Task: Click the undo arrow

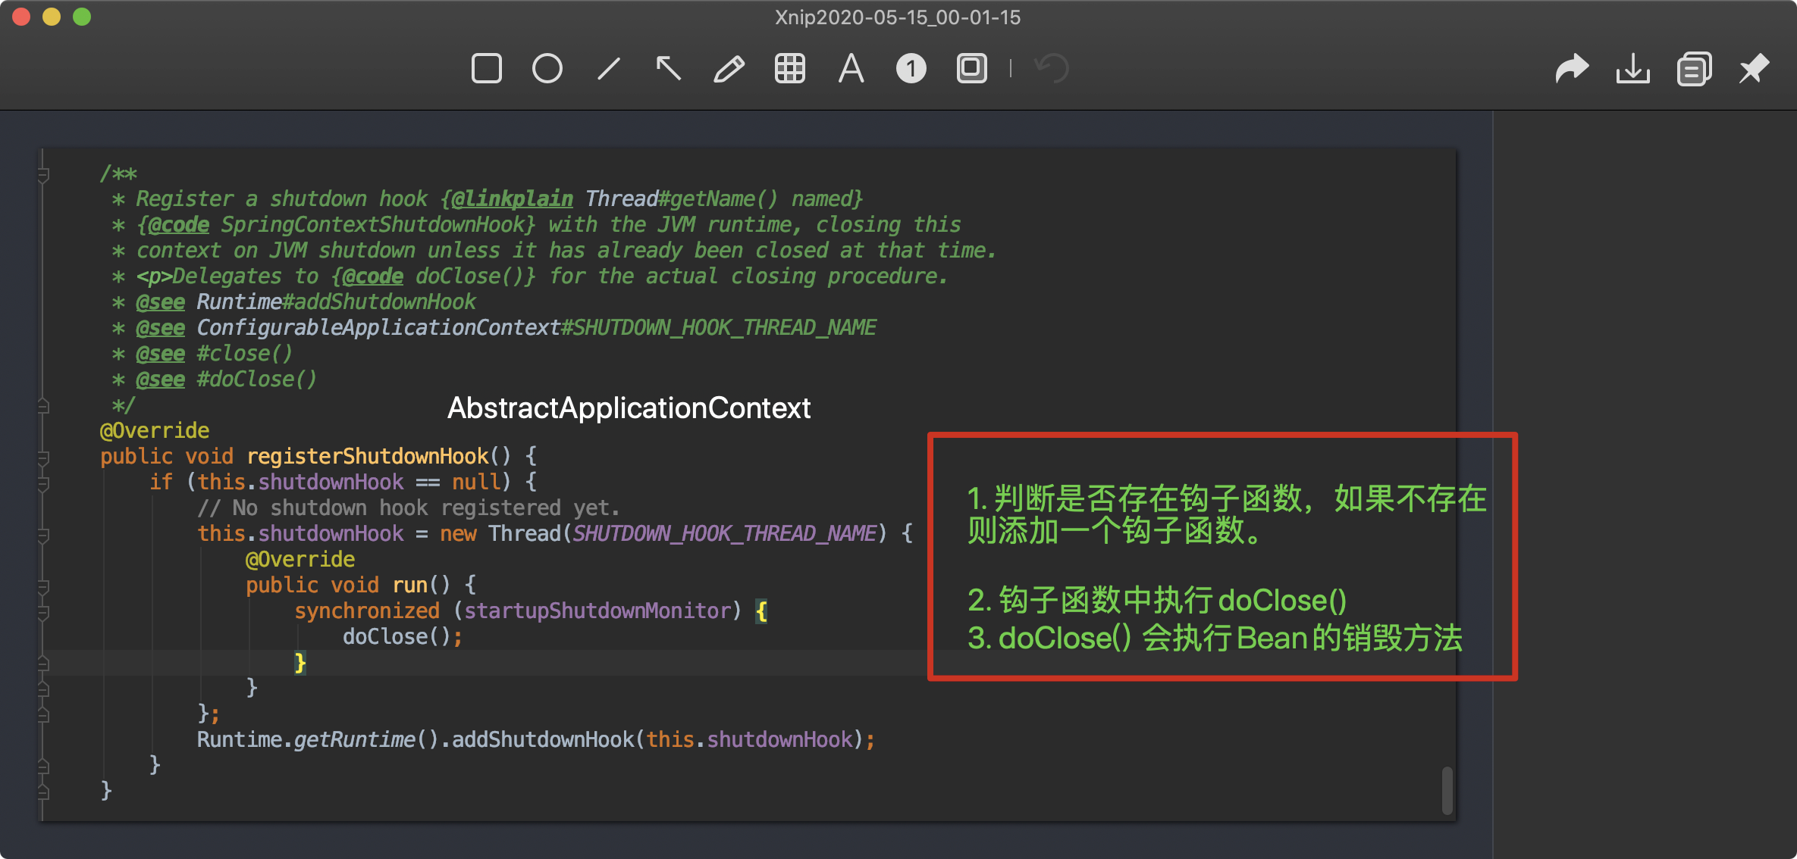Action: click(1052, 68)
